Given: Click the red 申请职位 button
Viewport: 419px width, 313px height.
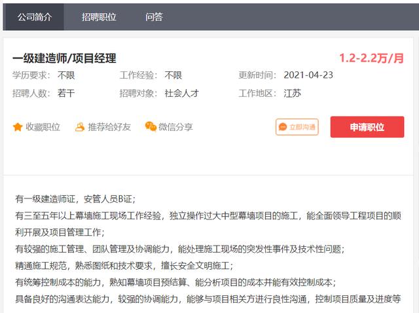Looking at the screenshot, I should coord(367,127).
